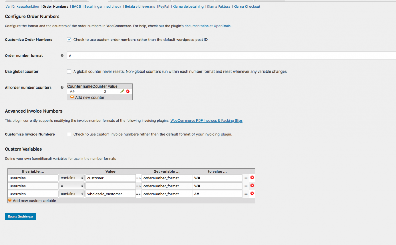
Task: Open the equals operator dropdown in second row
Action: 72,186
